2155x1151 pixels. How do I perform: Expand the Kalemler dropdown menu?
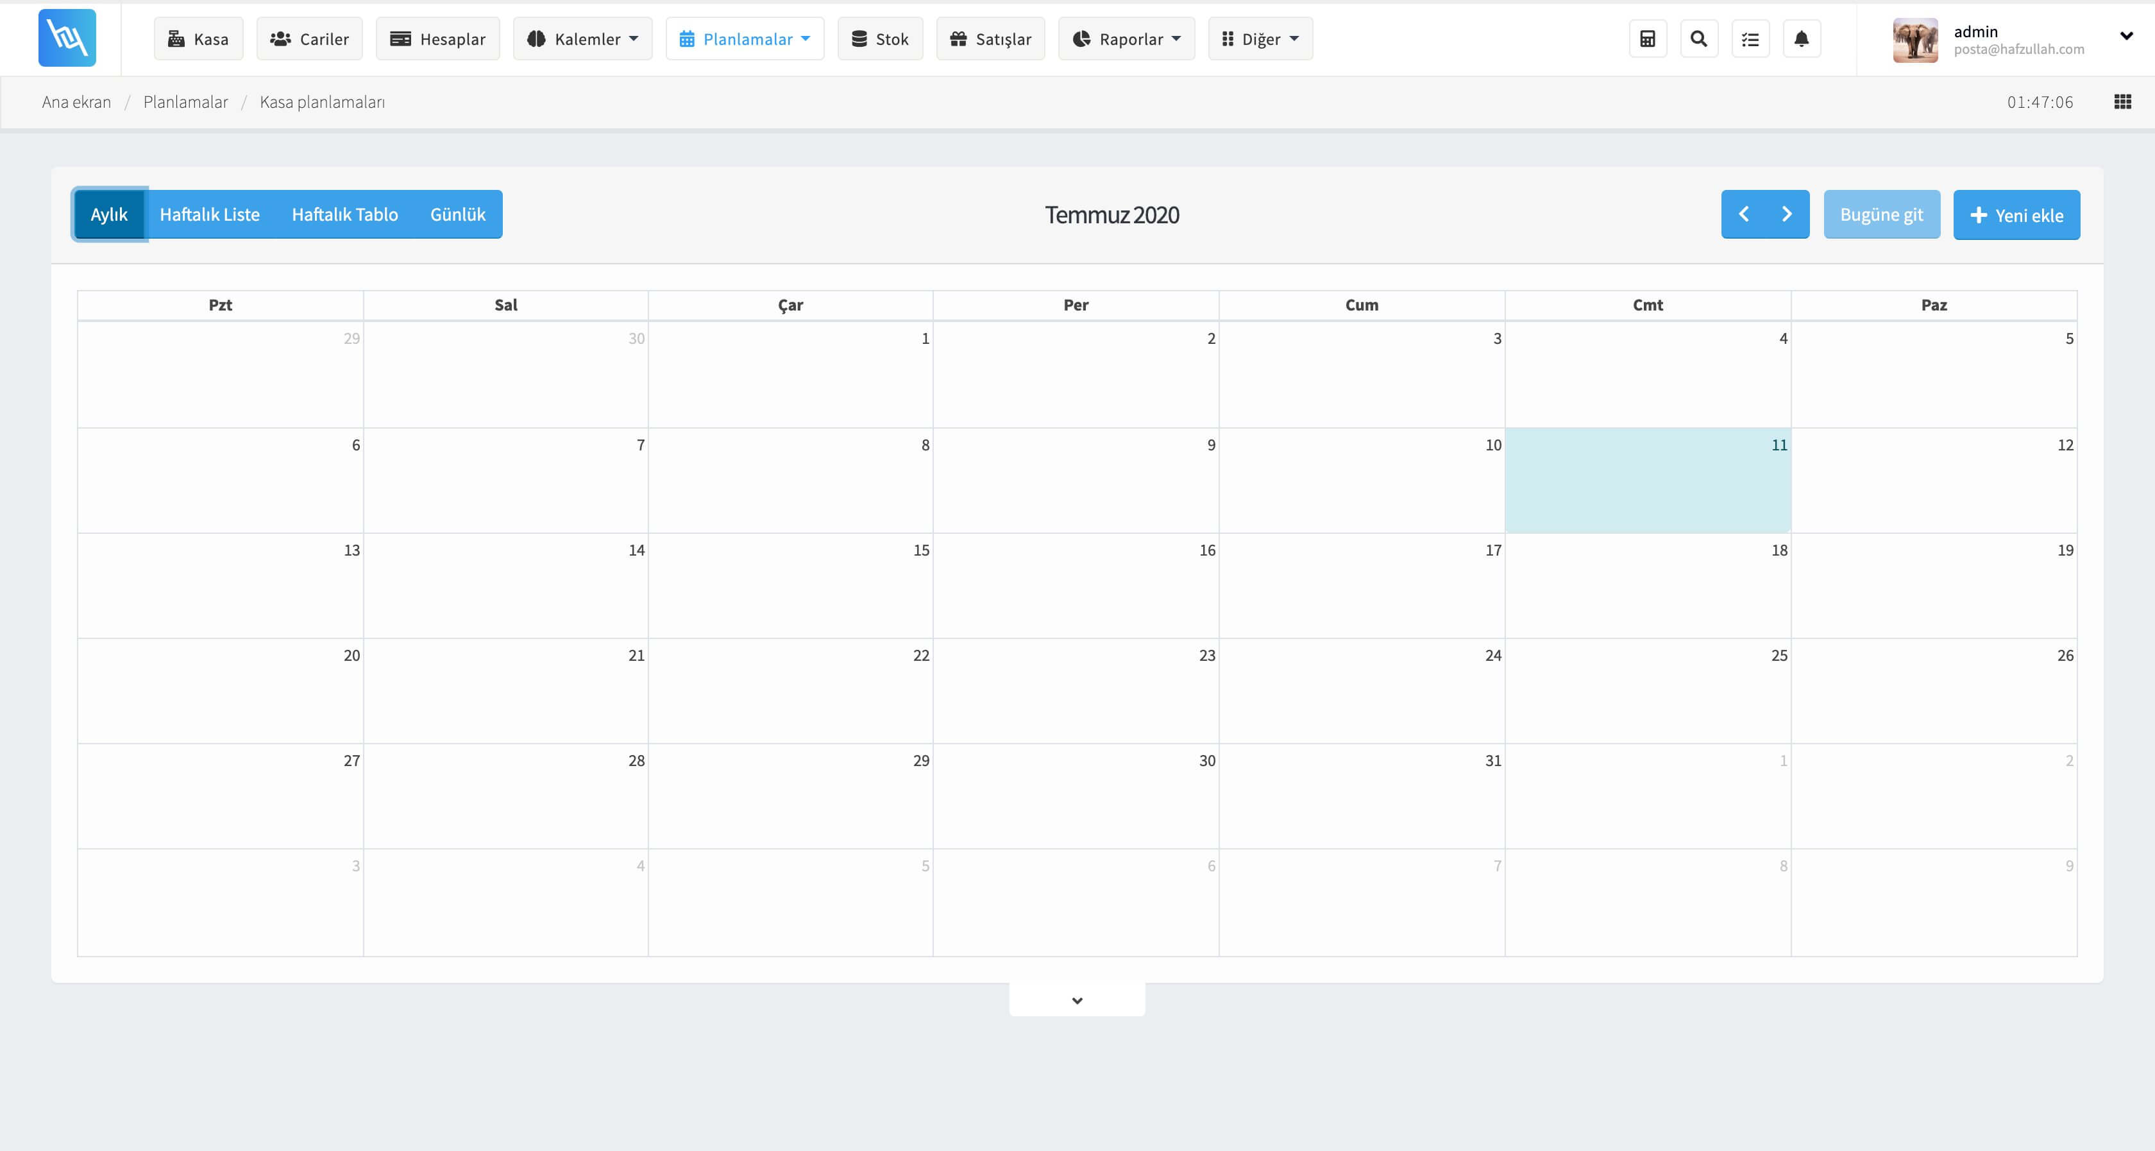(x=582, y=38)
